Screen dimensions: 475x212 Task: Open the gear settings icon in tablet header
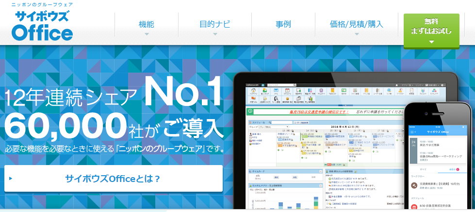[442, 85]
